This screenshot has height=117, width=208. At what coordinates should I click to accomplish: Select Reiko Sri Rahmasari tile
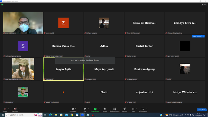[x=144, y=23]
